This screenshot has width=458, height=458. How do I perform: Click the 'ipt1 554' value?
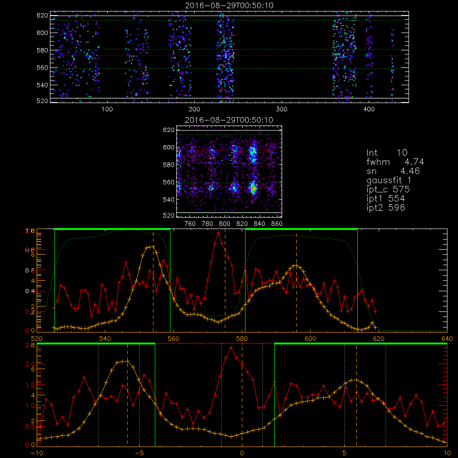386,198
